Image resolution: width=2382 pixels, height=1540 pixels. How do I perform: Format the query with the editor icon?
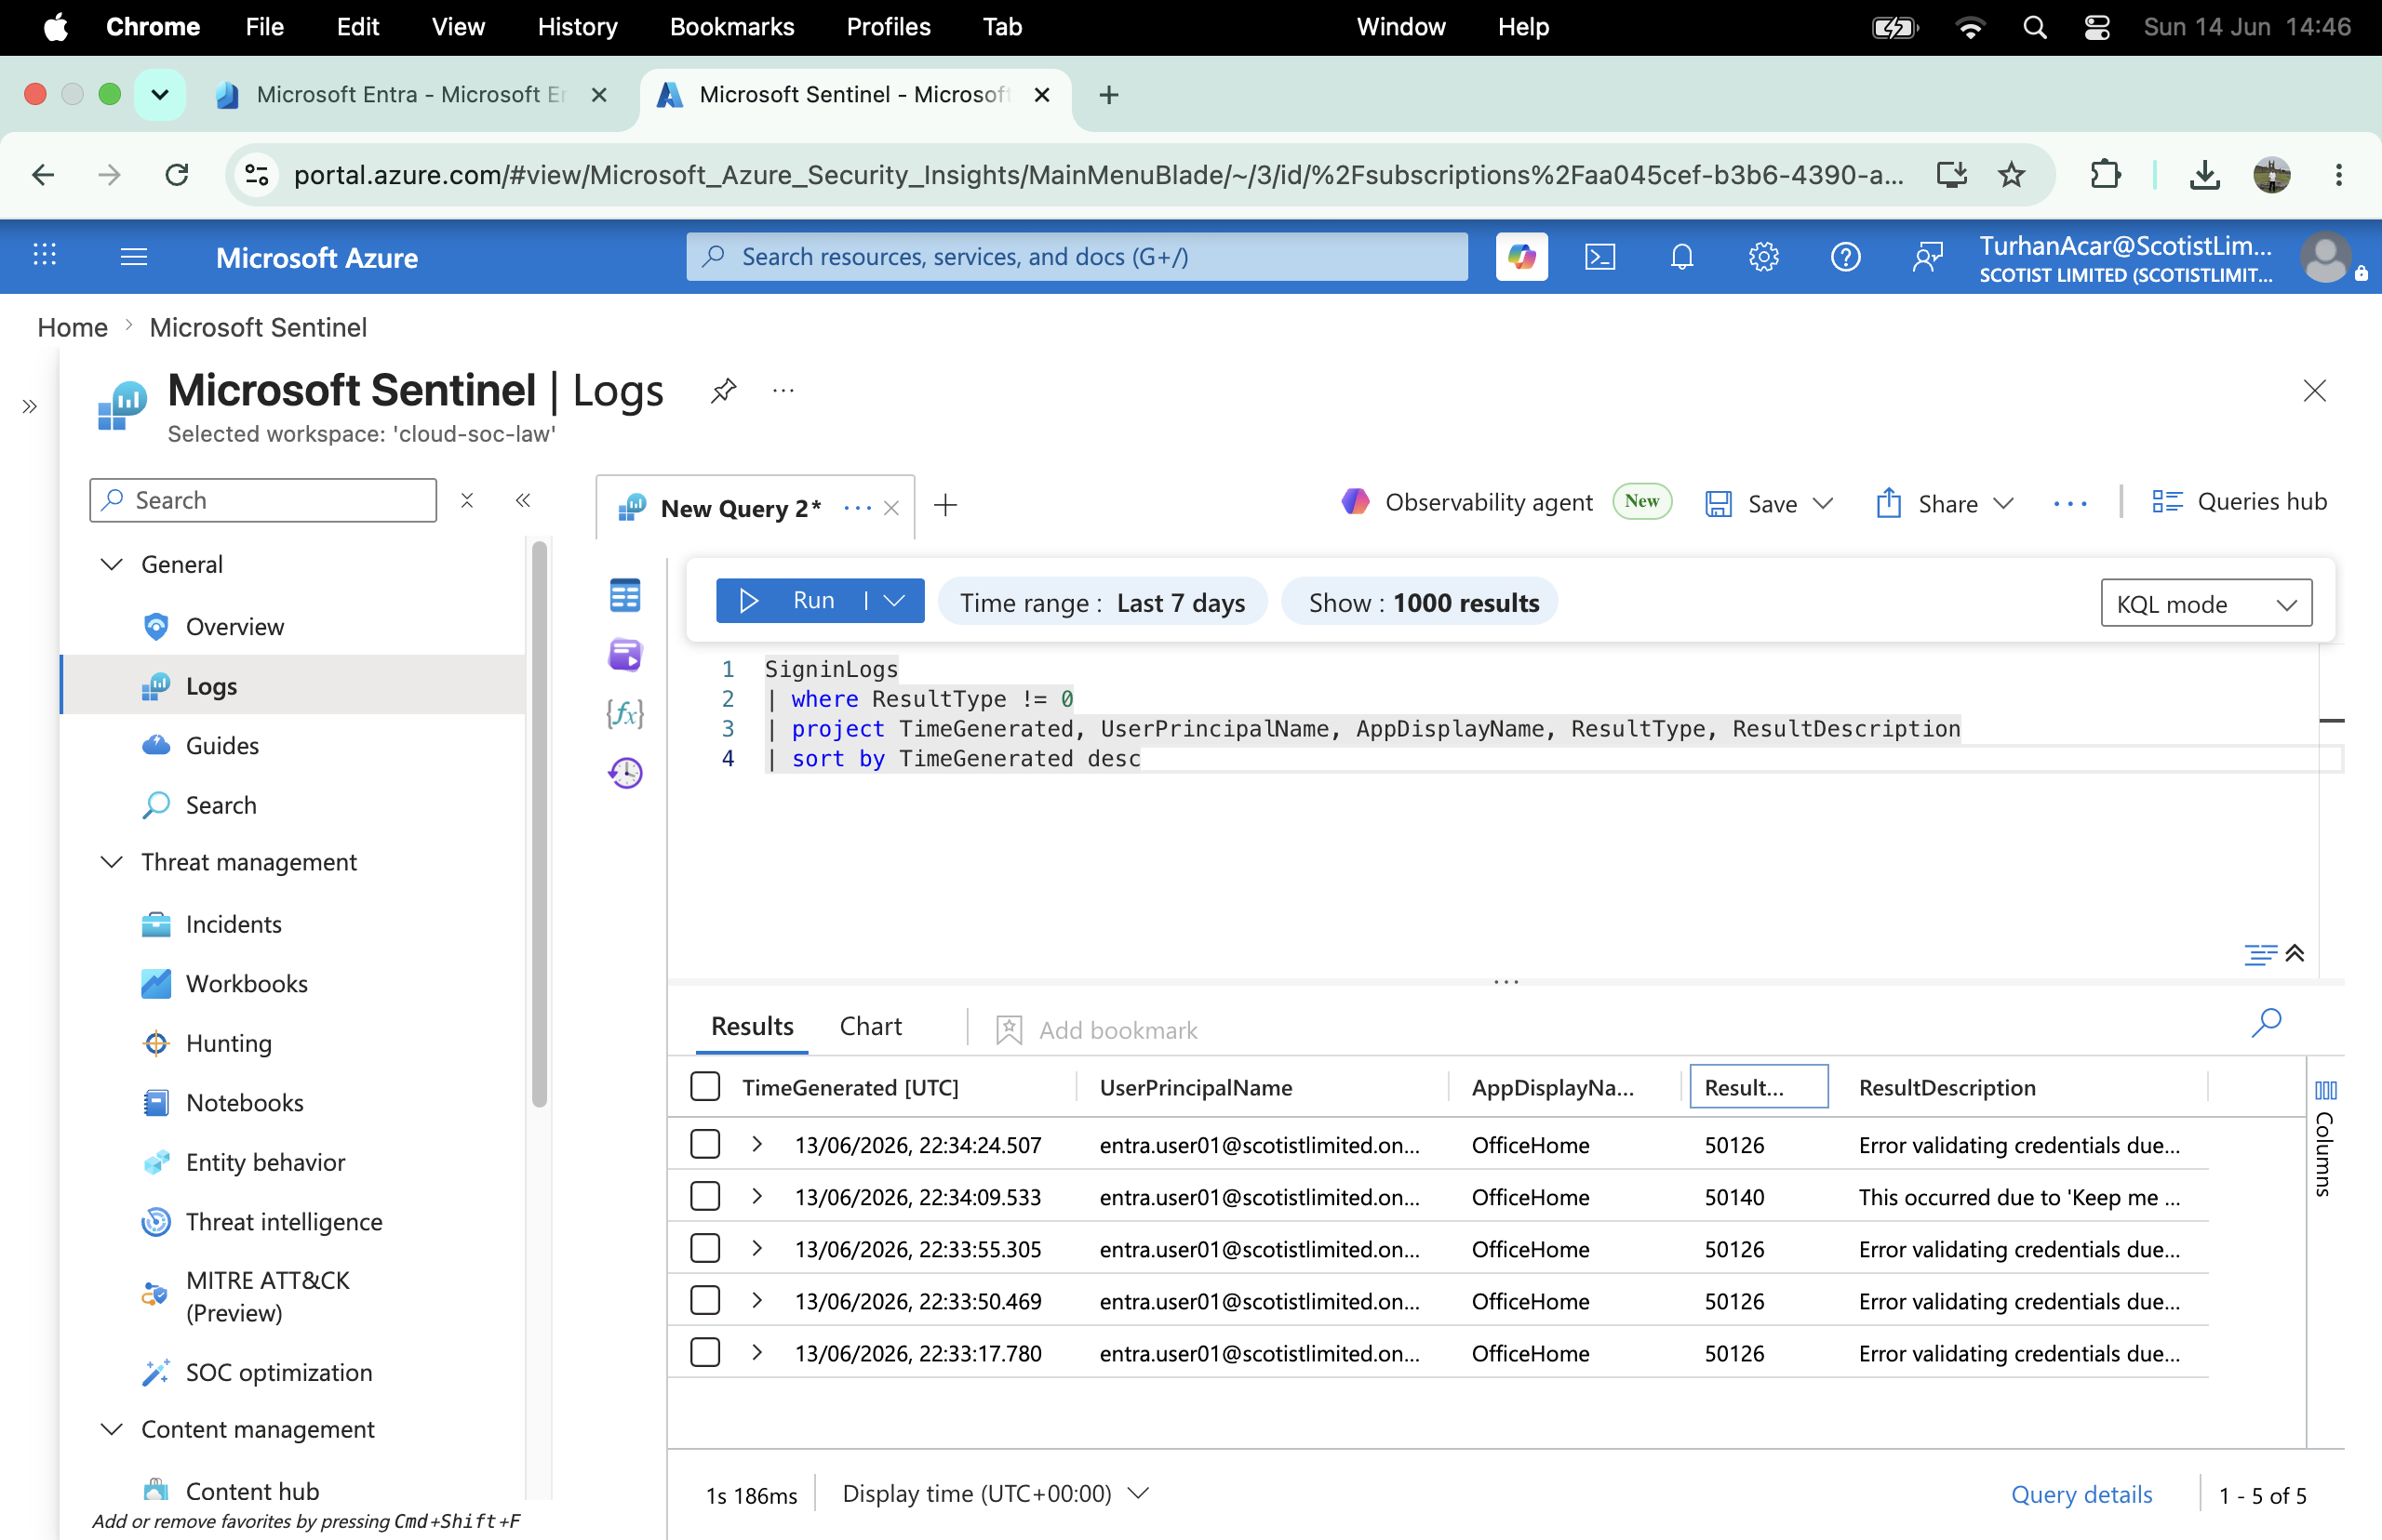click(2259, 954)
